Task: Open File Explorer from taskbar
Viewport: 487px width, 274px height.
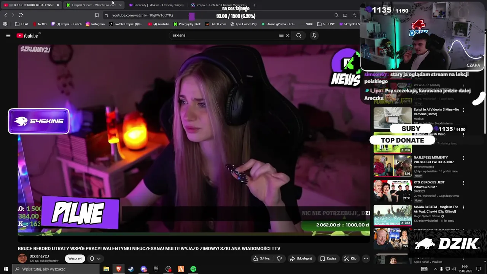Action: (x=106, y=269)
